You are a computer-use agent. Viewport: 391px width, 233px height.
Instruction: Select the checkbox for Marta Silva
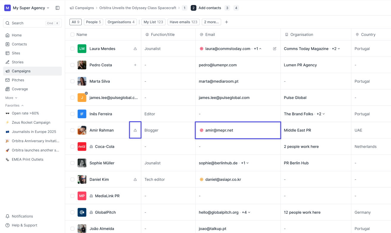click(72, 81)
